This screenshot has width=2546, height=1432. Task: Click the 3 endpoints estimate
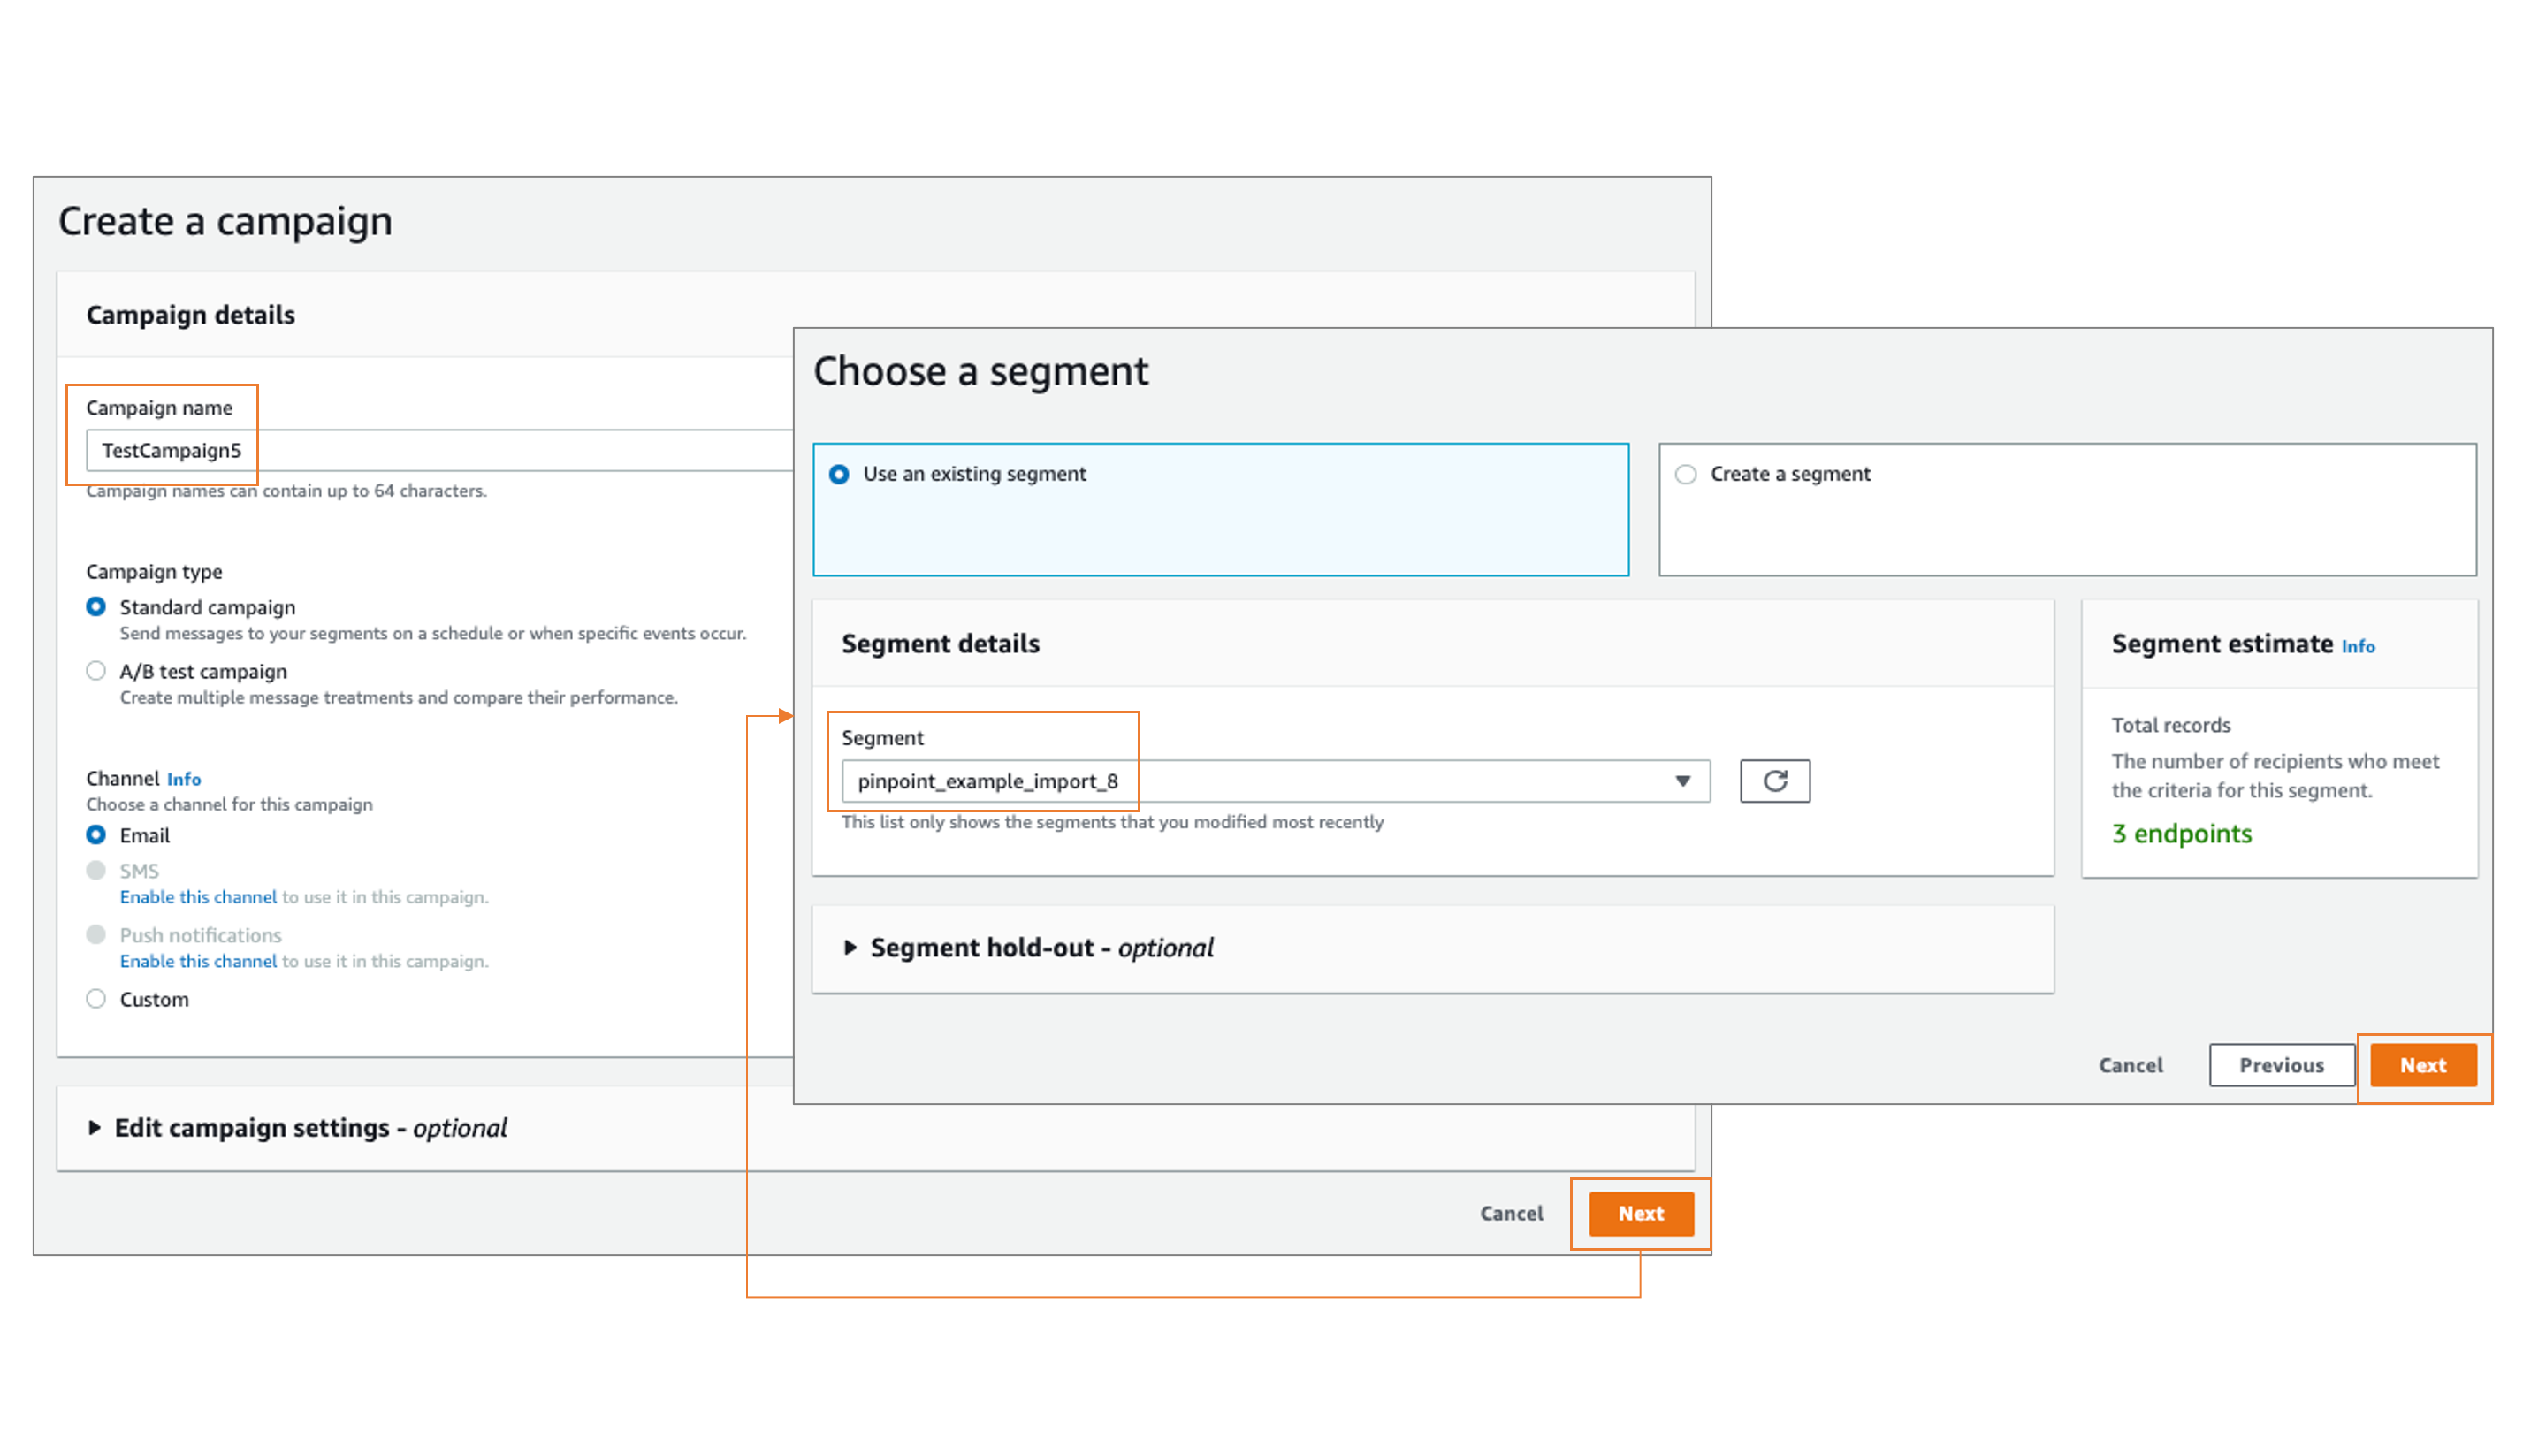point(2181,833)
